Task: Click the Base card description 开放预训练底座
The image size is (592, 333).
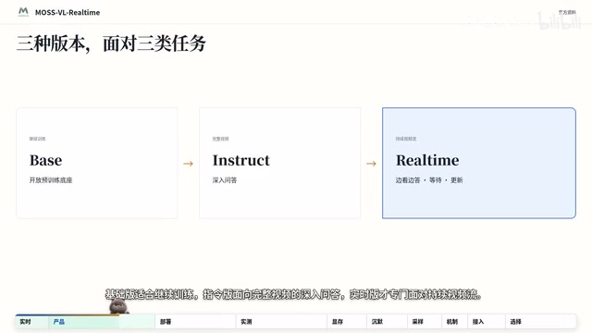Action: 51,180
